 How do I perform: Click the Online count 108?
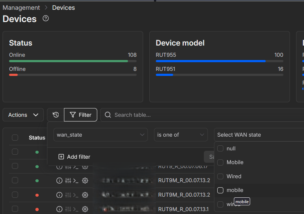132,55
